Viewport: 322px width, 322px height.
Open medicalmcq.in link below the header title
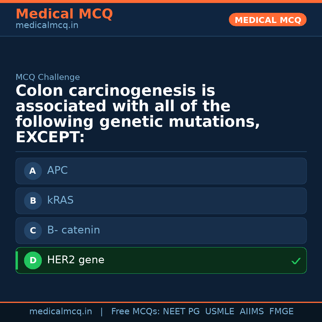click(x=47, y=26)
